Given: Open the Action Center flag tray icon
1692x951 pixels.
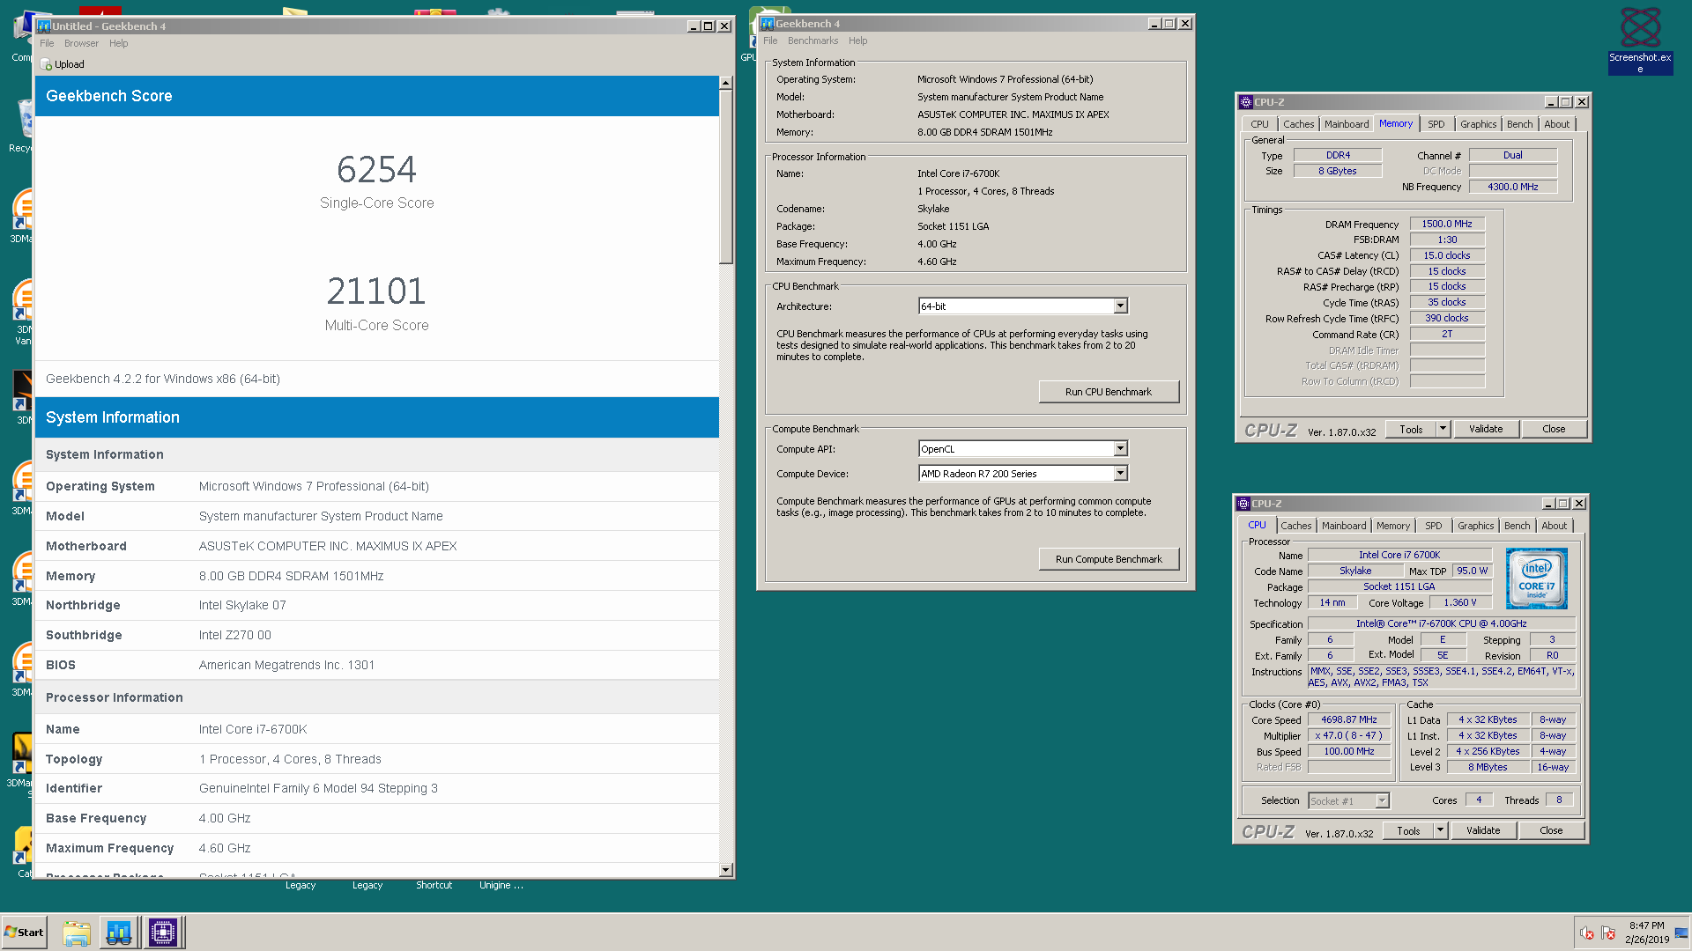Looking at the screenshot, I should (1608, 933).
